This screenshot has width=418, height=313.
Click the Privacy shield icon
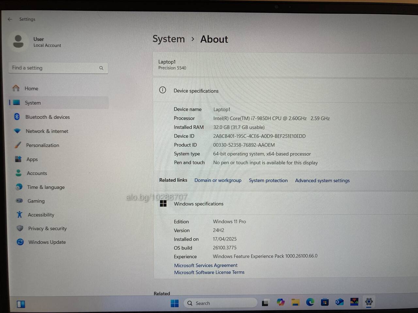pos(20,228)
